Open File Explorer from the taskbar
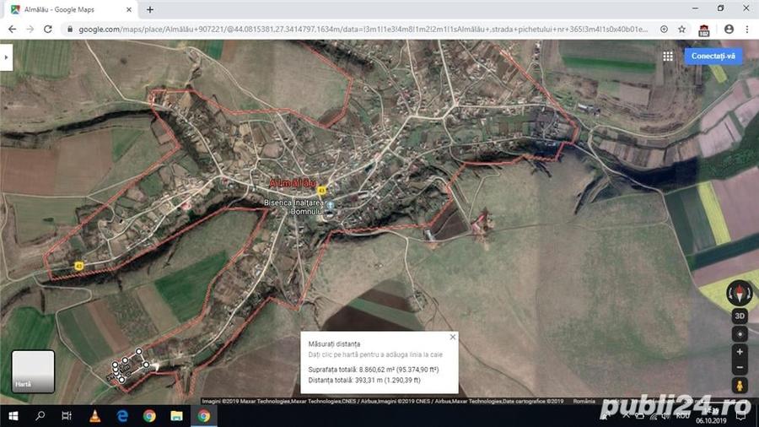759x427 pixels. pyautogui.click(x=177, y=416)
